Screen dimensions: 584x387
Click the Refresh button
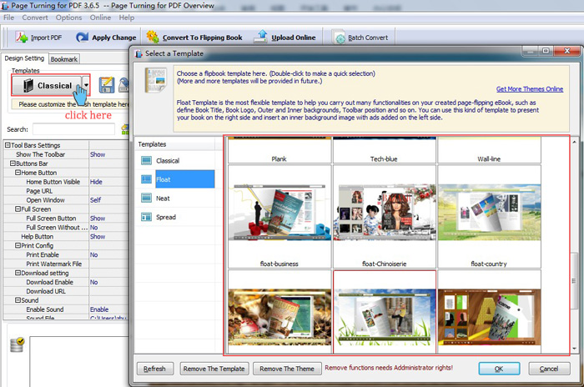[154, 369]
